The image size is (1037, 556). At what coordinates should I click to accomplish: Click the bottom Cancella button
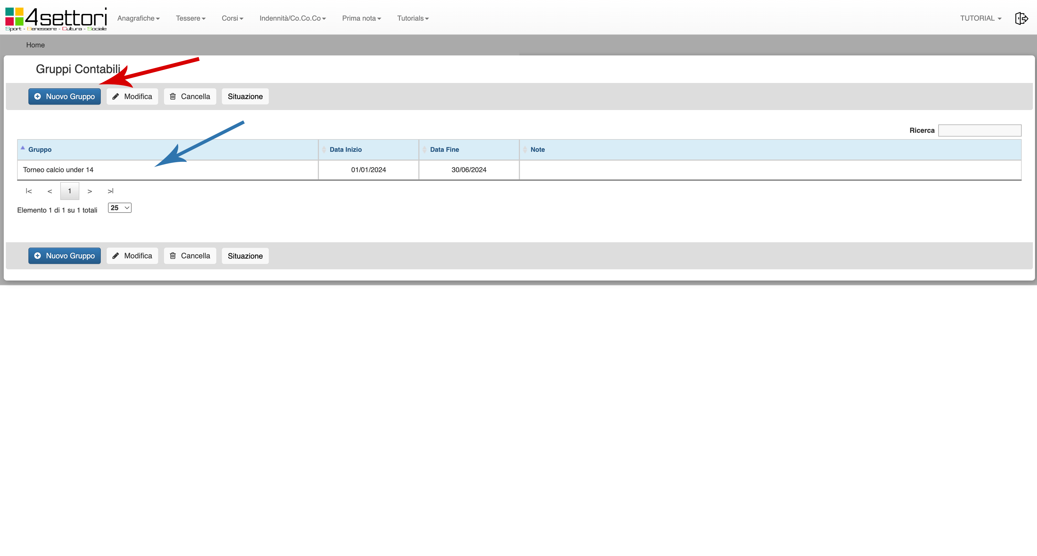pyautogui.click(x=190, y=256)
